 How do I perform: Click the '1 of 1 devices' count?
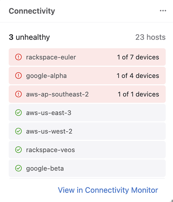tap(138, 94)
